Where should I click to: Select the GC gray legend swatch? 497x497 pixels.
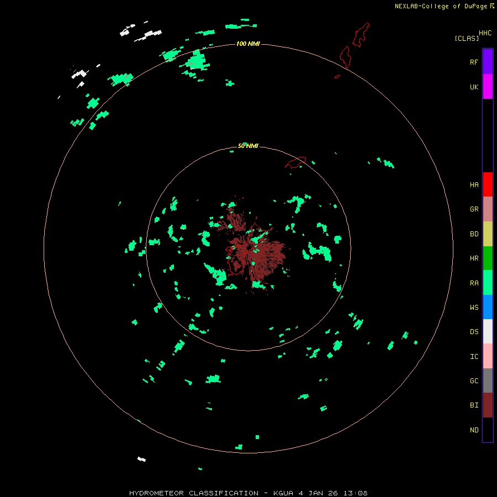(x=488, y=380)
